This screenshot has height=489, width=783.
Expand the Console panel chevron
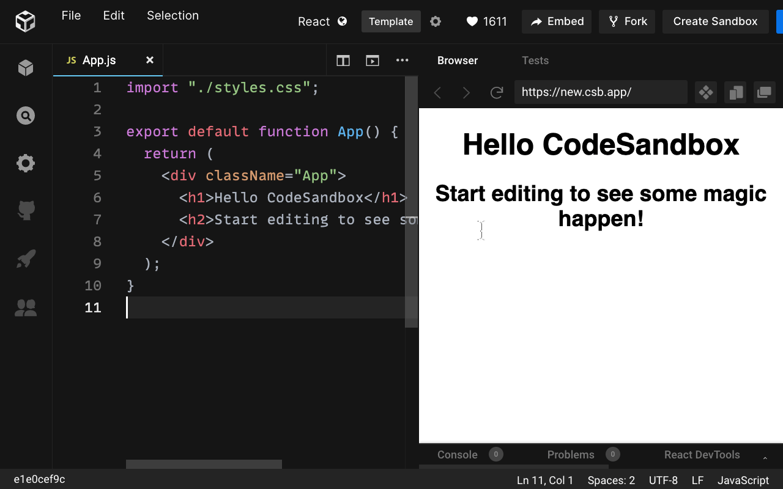765,457
